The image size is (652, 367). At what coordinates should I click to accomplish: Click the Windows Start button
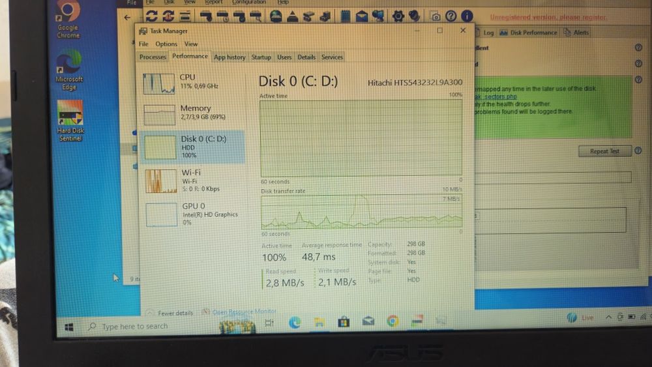coord(69,327)
